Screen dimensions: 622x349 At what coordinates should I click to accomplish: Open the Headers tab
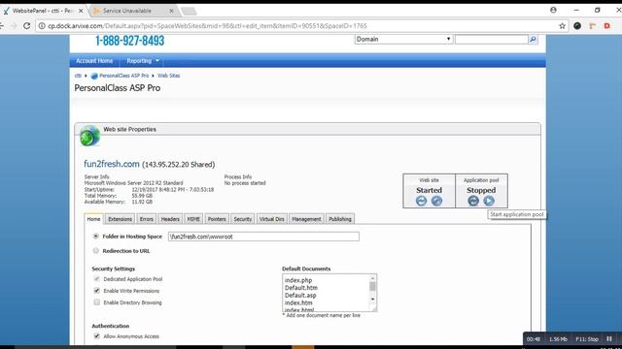pyautogui.click(x=170, y=219)
